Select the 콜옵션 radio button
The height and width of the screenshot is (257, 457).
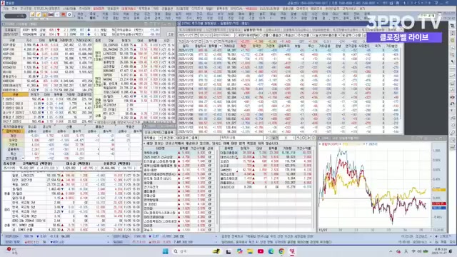point(271,35)
